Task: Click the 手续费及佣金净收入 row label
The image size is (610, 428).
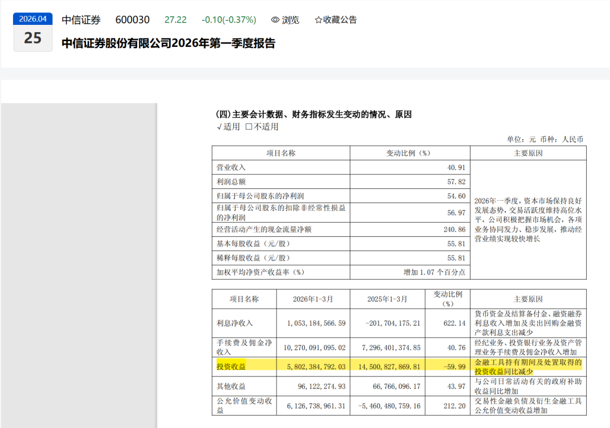Action: 244,347
